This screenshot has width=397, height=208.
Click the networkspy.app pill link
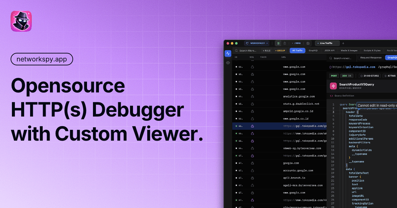point(42,59)
